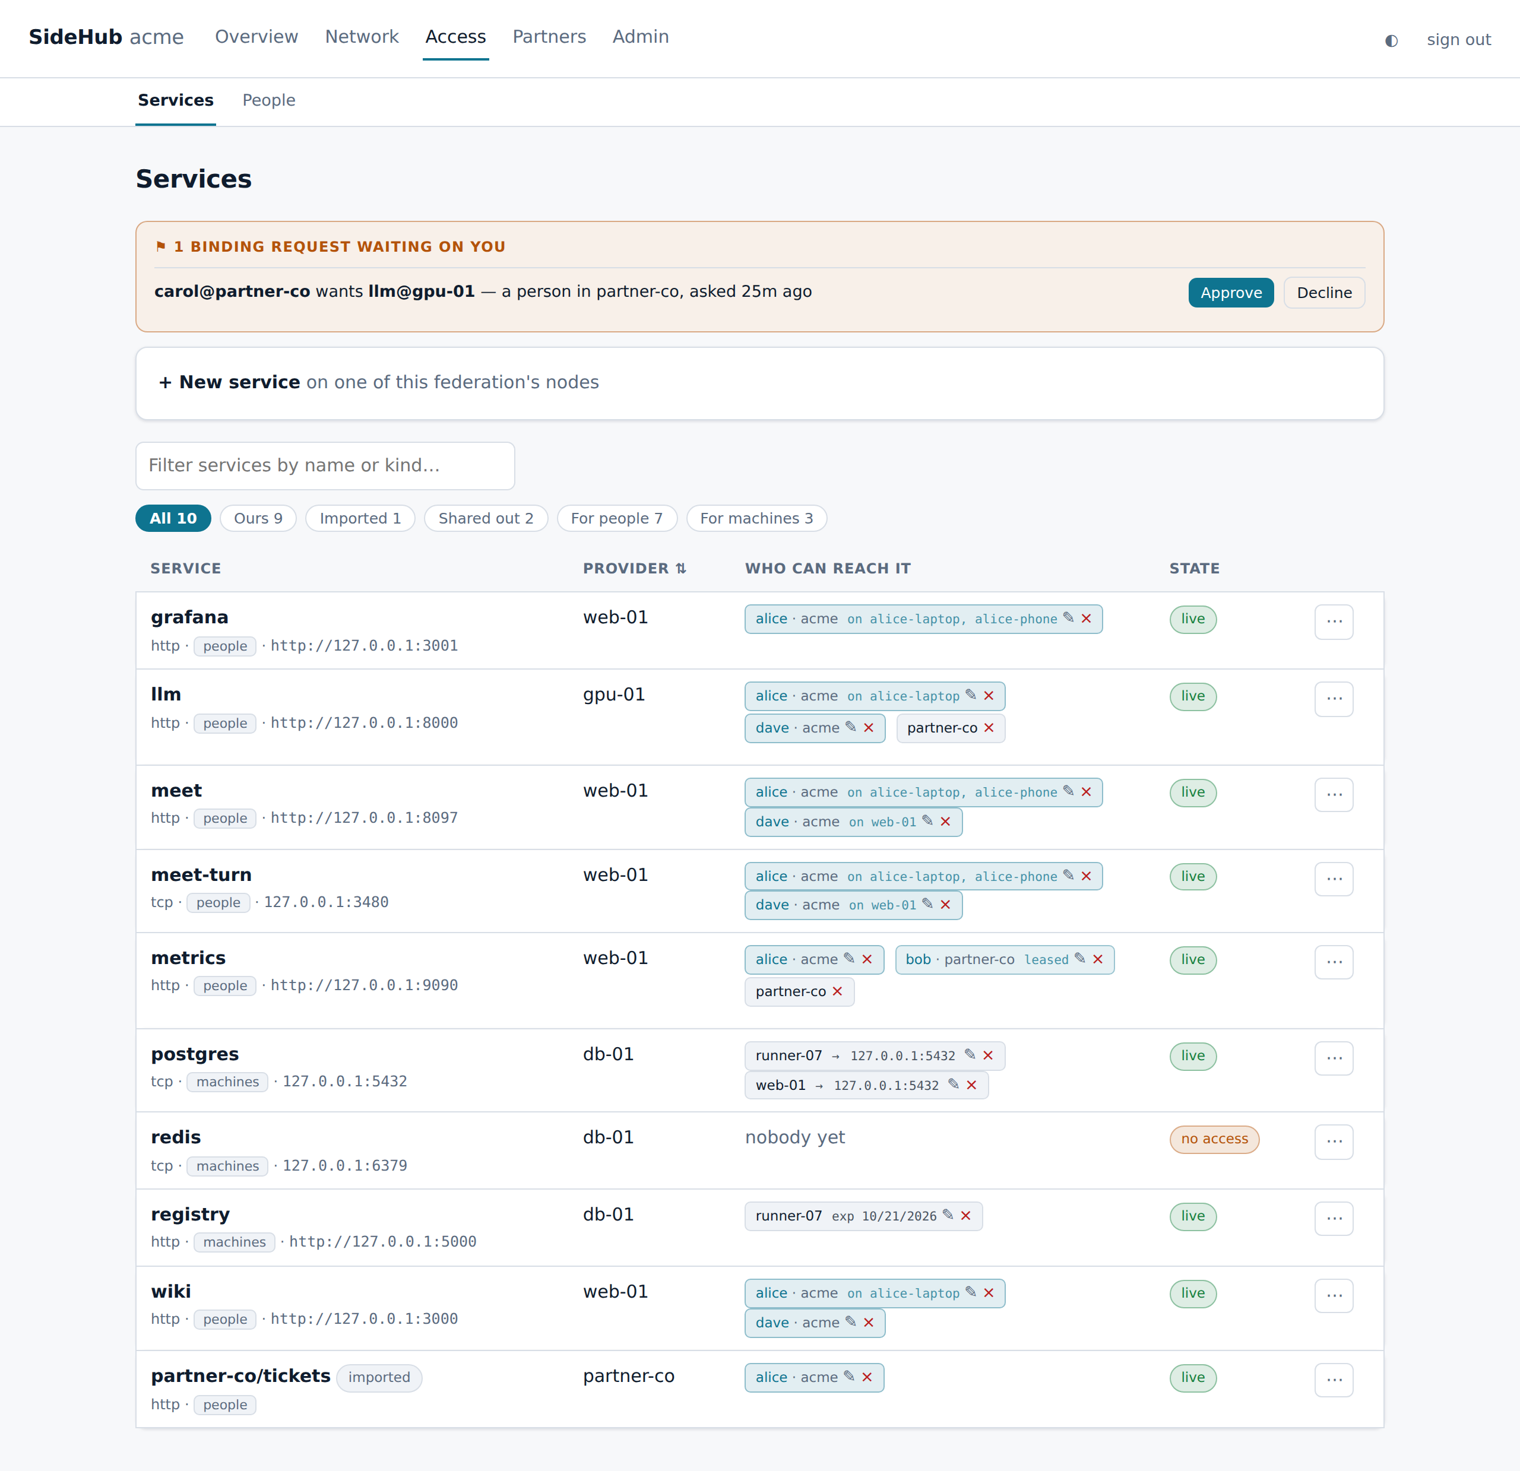Image resolution: width=1520 pixels, height=1471 pixels.
Task: Open the more menu for wiki
Action: (x=1334, y=1296)
